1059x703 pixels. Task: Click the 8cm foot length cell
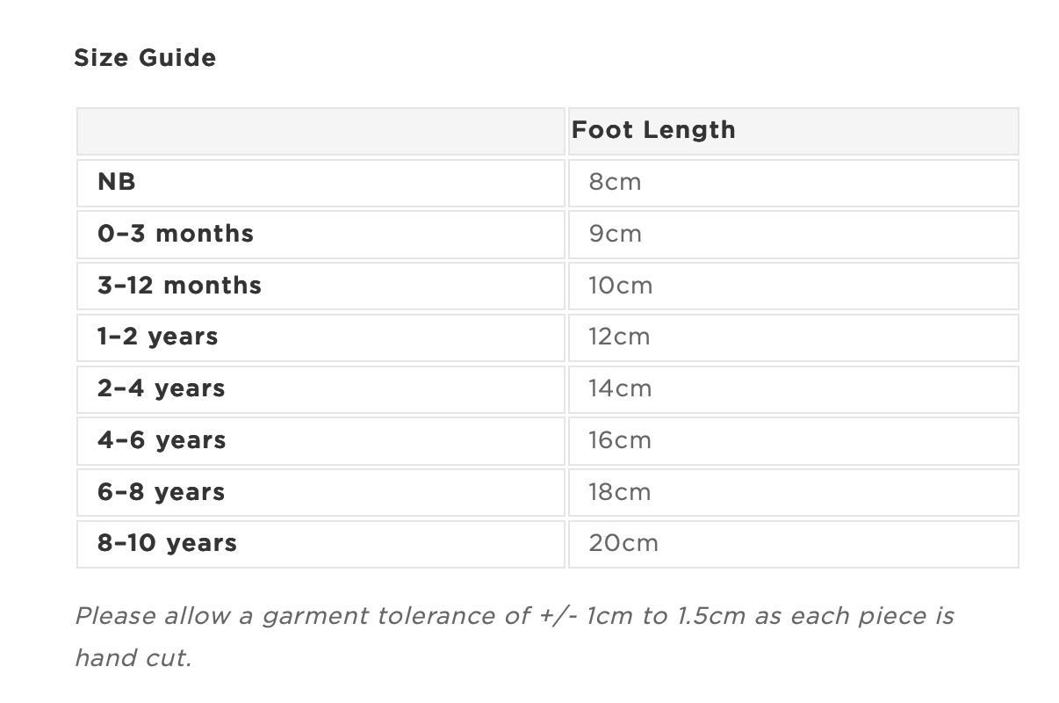(x=615, y=183)
